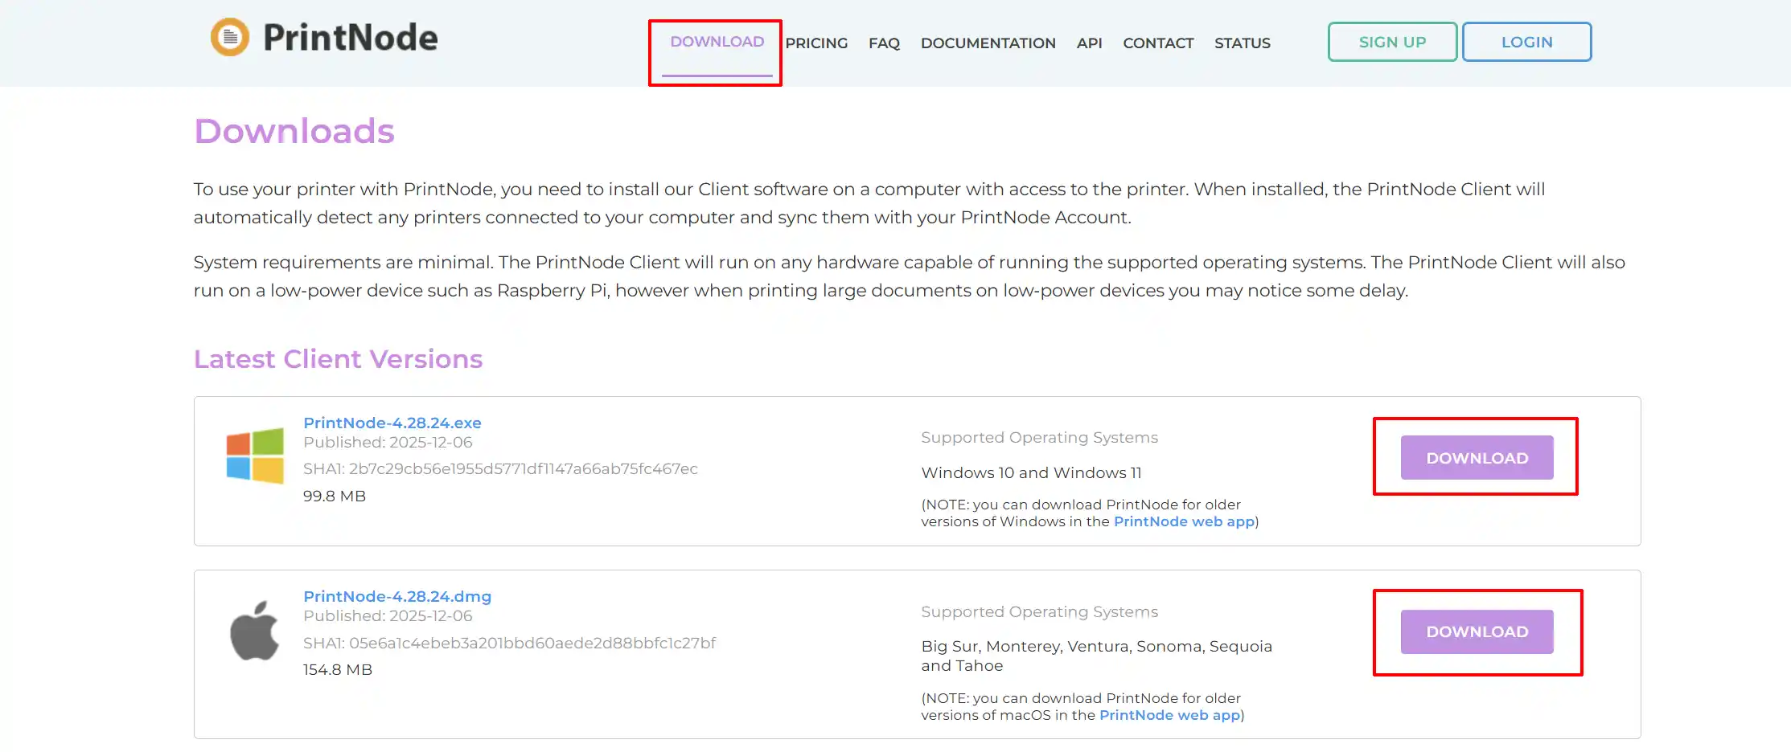Follow the PrintNode web app link for macOS

pos(1169,715)
